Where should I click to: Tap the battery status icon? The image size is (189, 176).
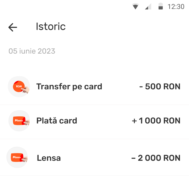click(x=161, y=7)
